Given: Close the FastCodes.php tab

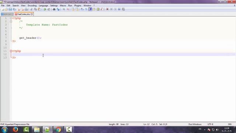Looking at the screenshot, I should (x=32, y=14).
